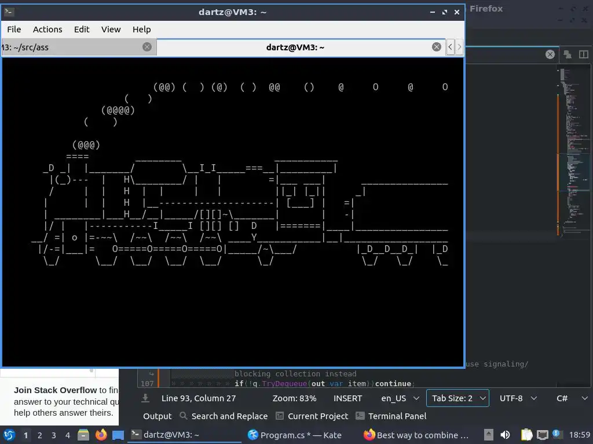This screenshot has width=593, height=444.
Task: Open the Tab Size: 2 dropdown
Action: pos(457,398)
